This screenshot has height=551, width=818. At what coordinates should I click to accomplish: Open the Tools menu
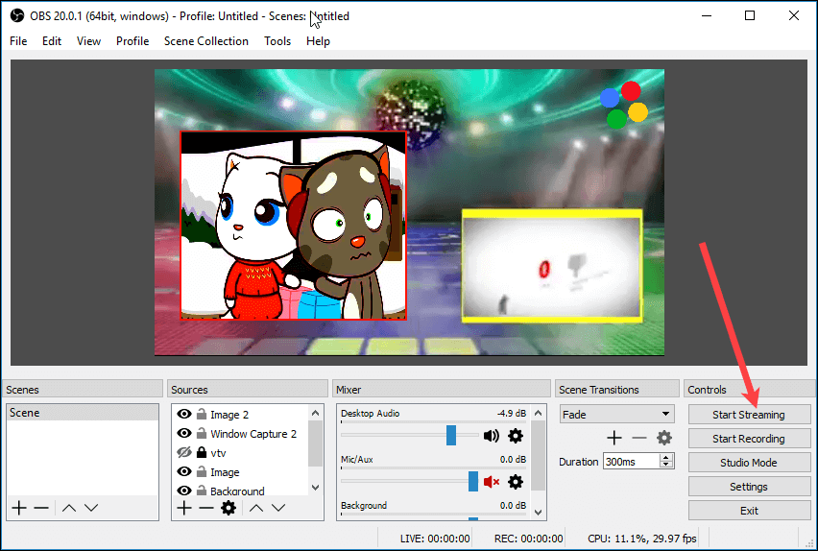pyautogui.click(x=277, y=41)
